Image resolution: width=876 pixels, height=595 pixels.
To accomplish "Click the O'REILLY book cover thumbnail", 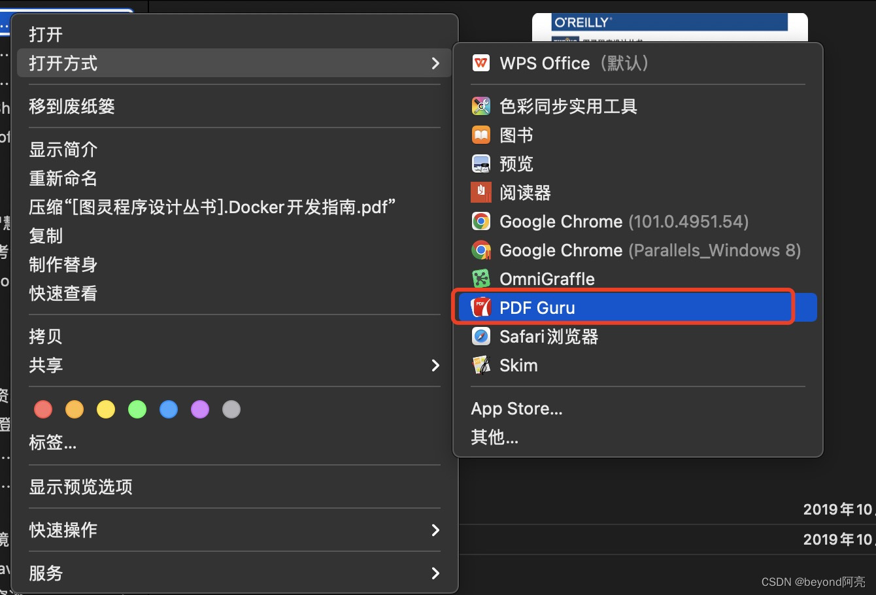I will (670, 27).
